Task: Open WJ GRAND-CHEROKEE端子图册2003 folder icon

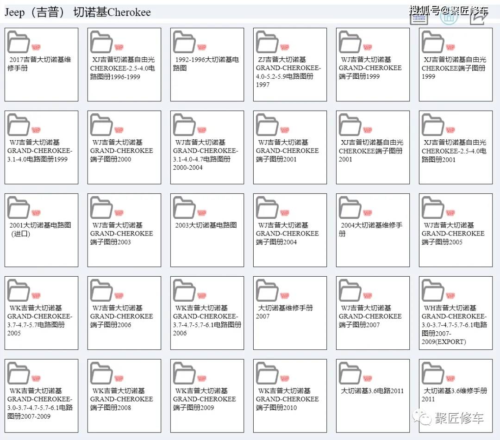Action: (101, 207)
